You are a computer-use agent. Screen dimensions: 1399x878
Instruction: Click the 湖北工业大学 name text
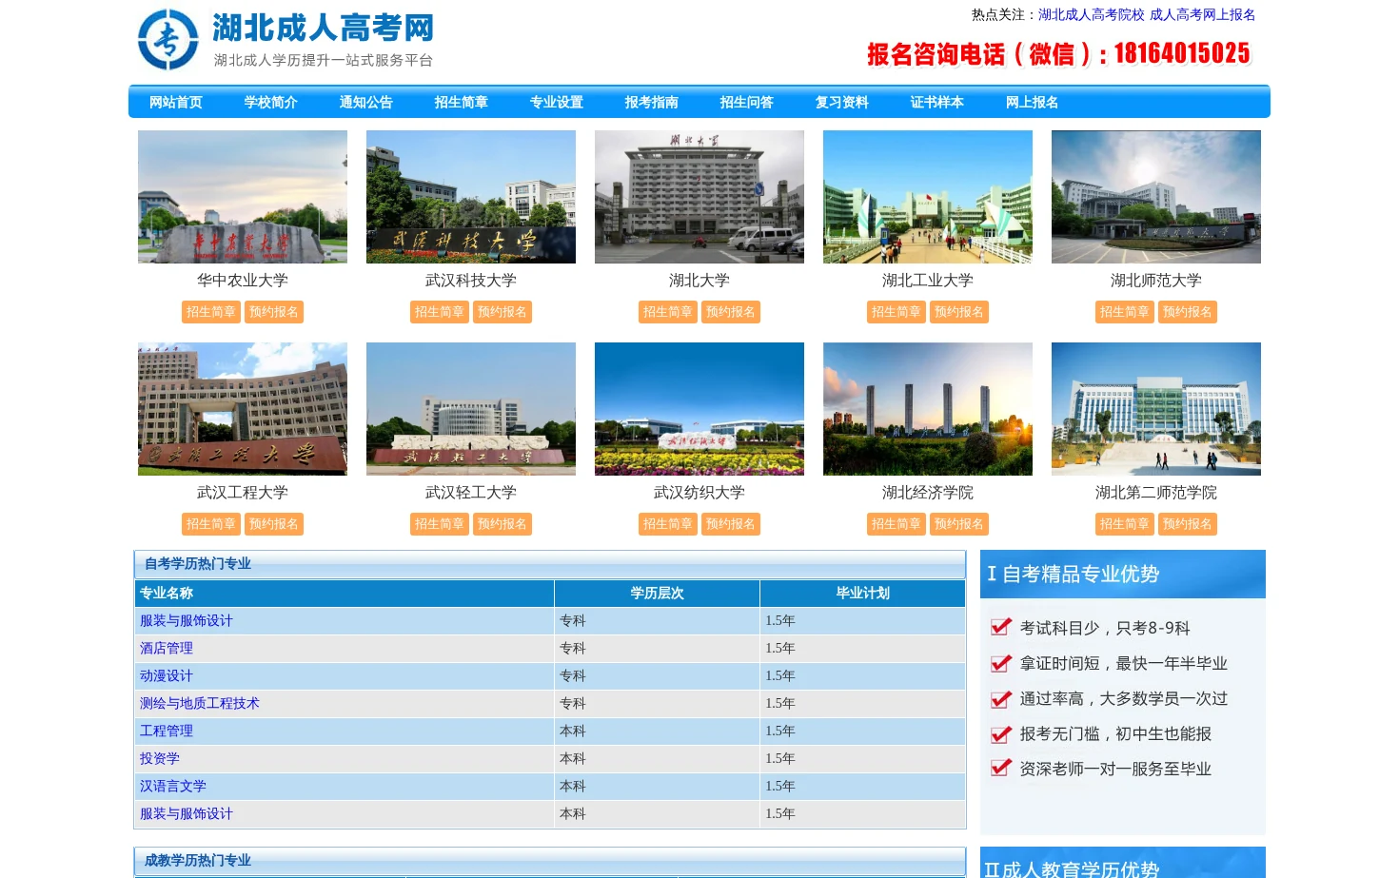(x=928, y=281)
